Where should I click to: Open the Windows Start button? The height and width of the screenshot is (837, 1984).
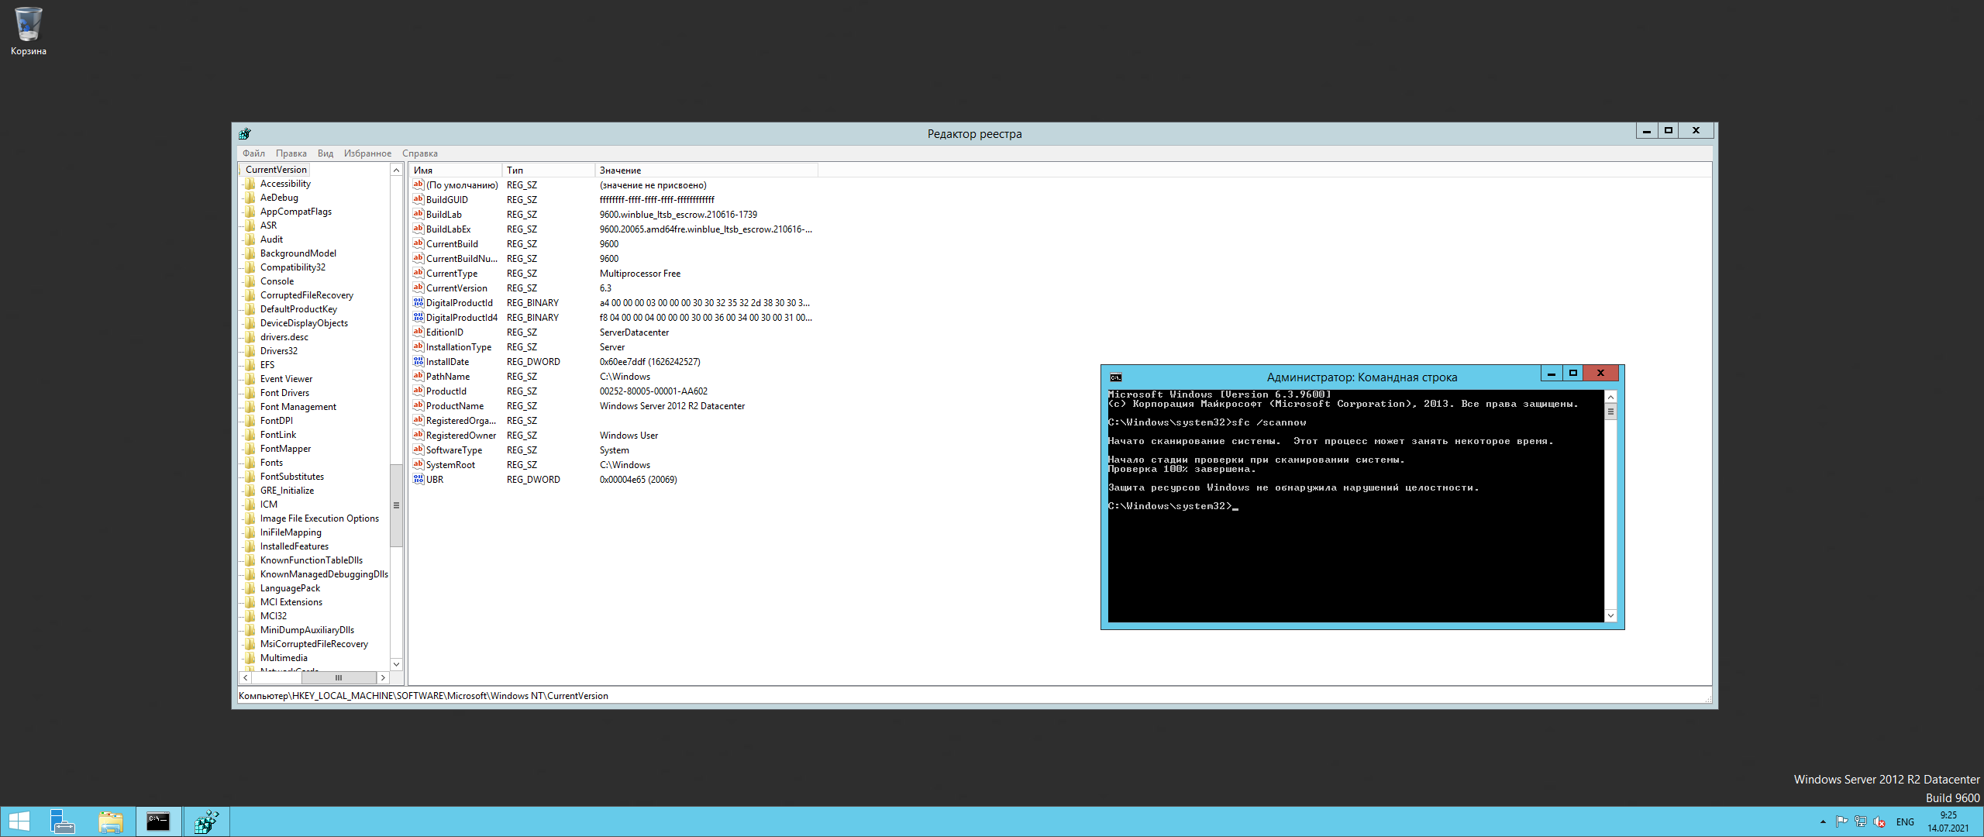coord(19,821)
